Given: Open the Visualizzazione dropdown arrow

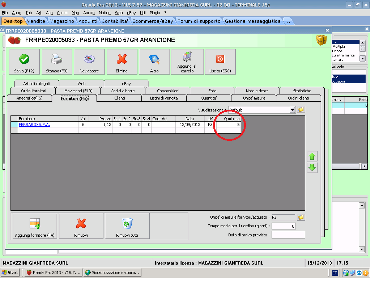Looking at the screenshot, I should coord(293,110).
